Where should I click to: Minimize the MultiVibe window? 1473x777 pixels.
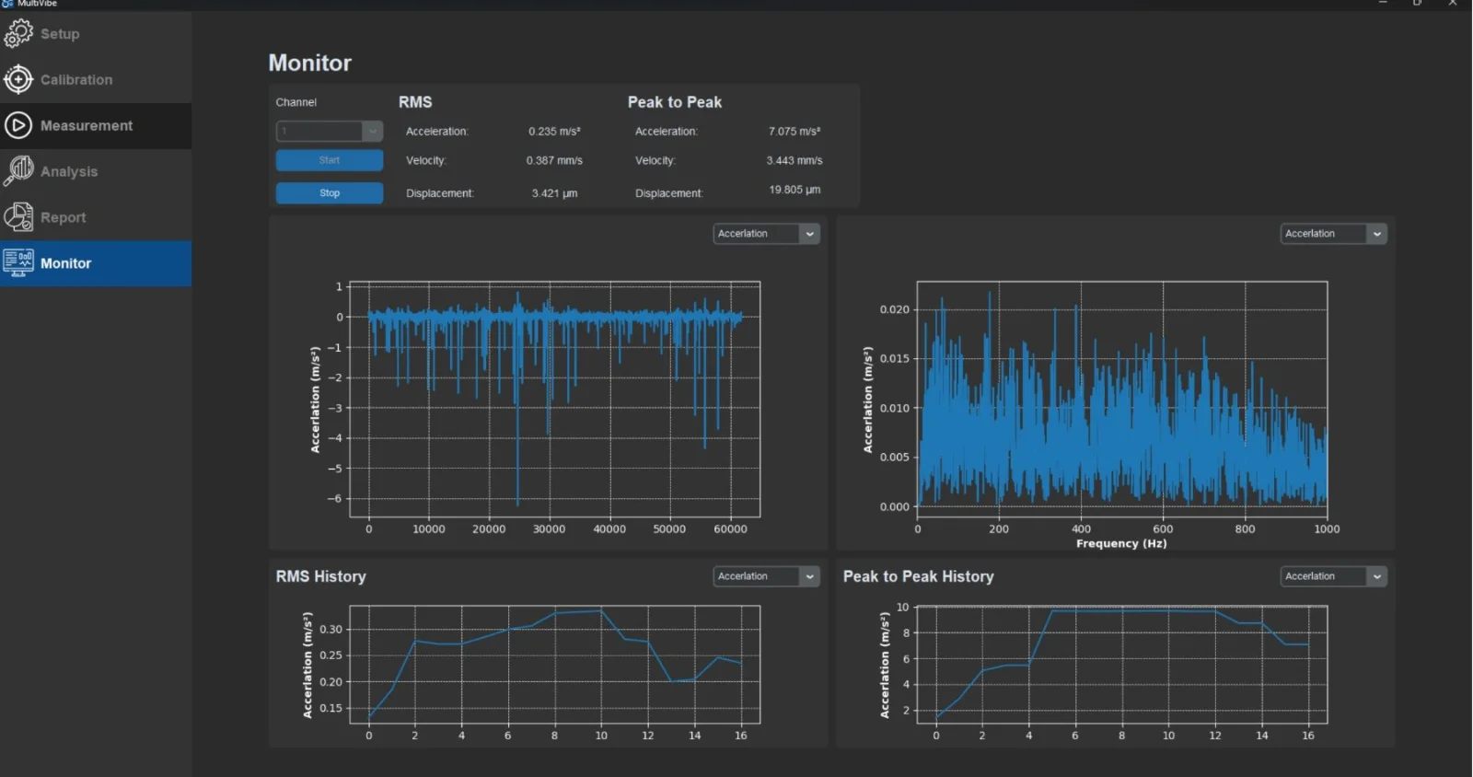(x=1383, y=4)
